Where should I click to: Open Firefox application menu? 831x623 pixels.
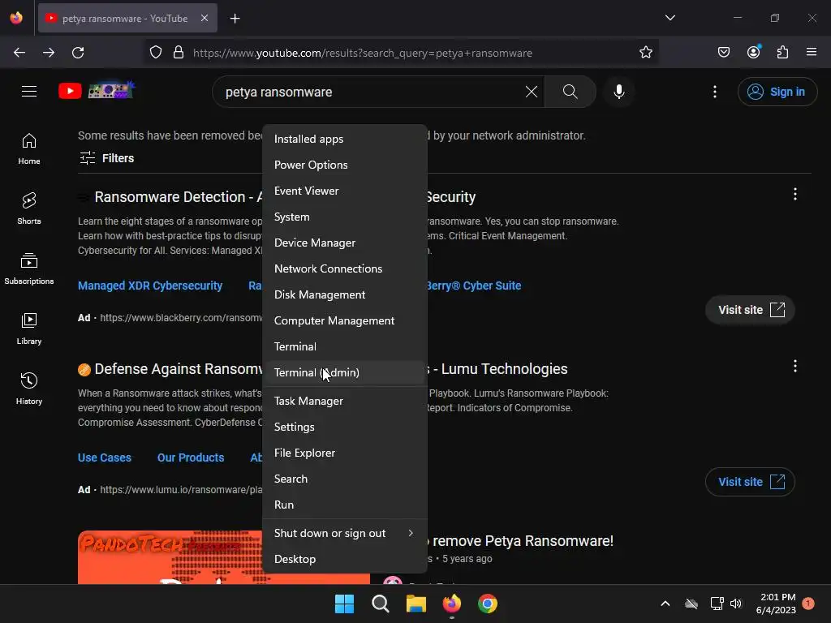[811, 53]
